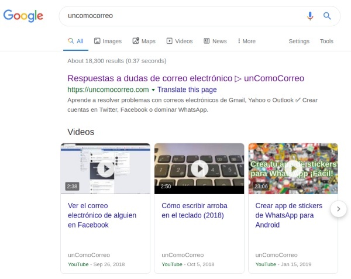The height and width of the screenshot is (279, 351).
Task: Click the blue search magnifier button
Action: [x=327, y=16]
